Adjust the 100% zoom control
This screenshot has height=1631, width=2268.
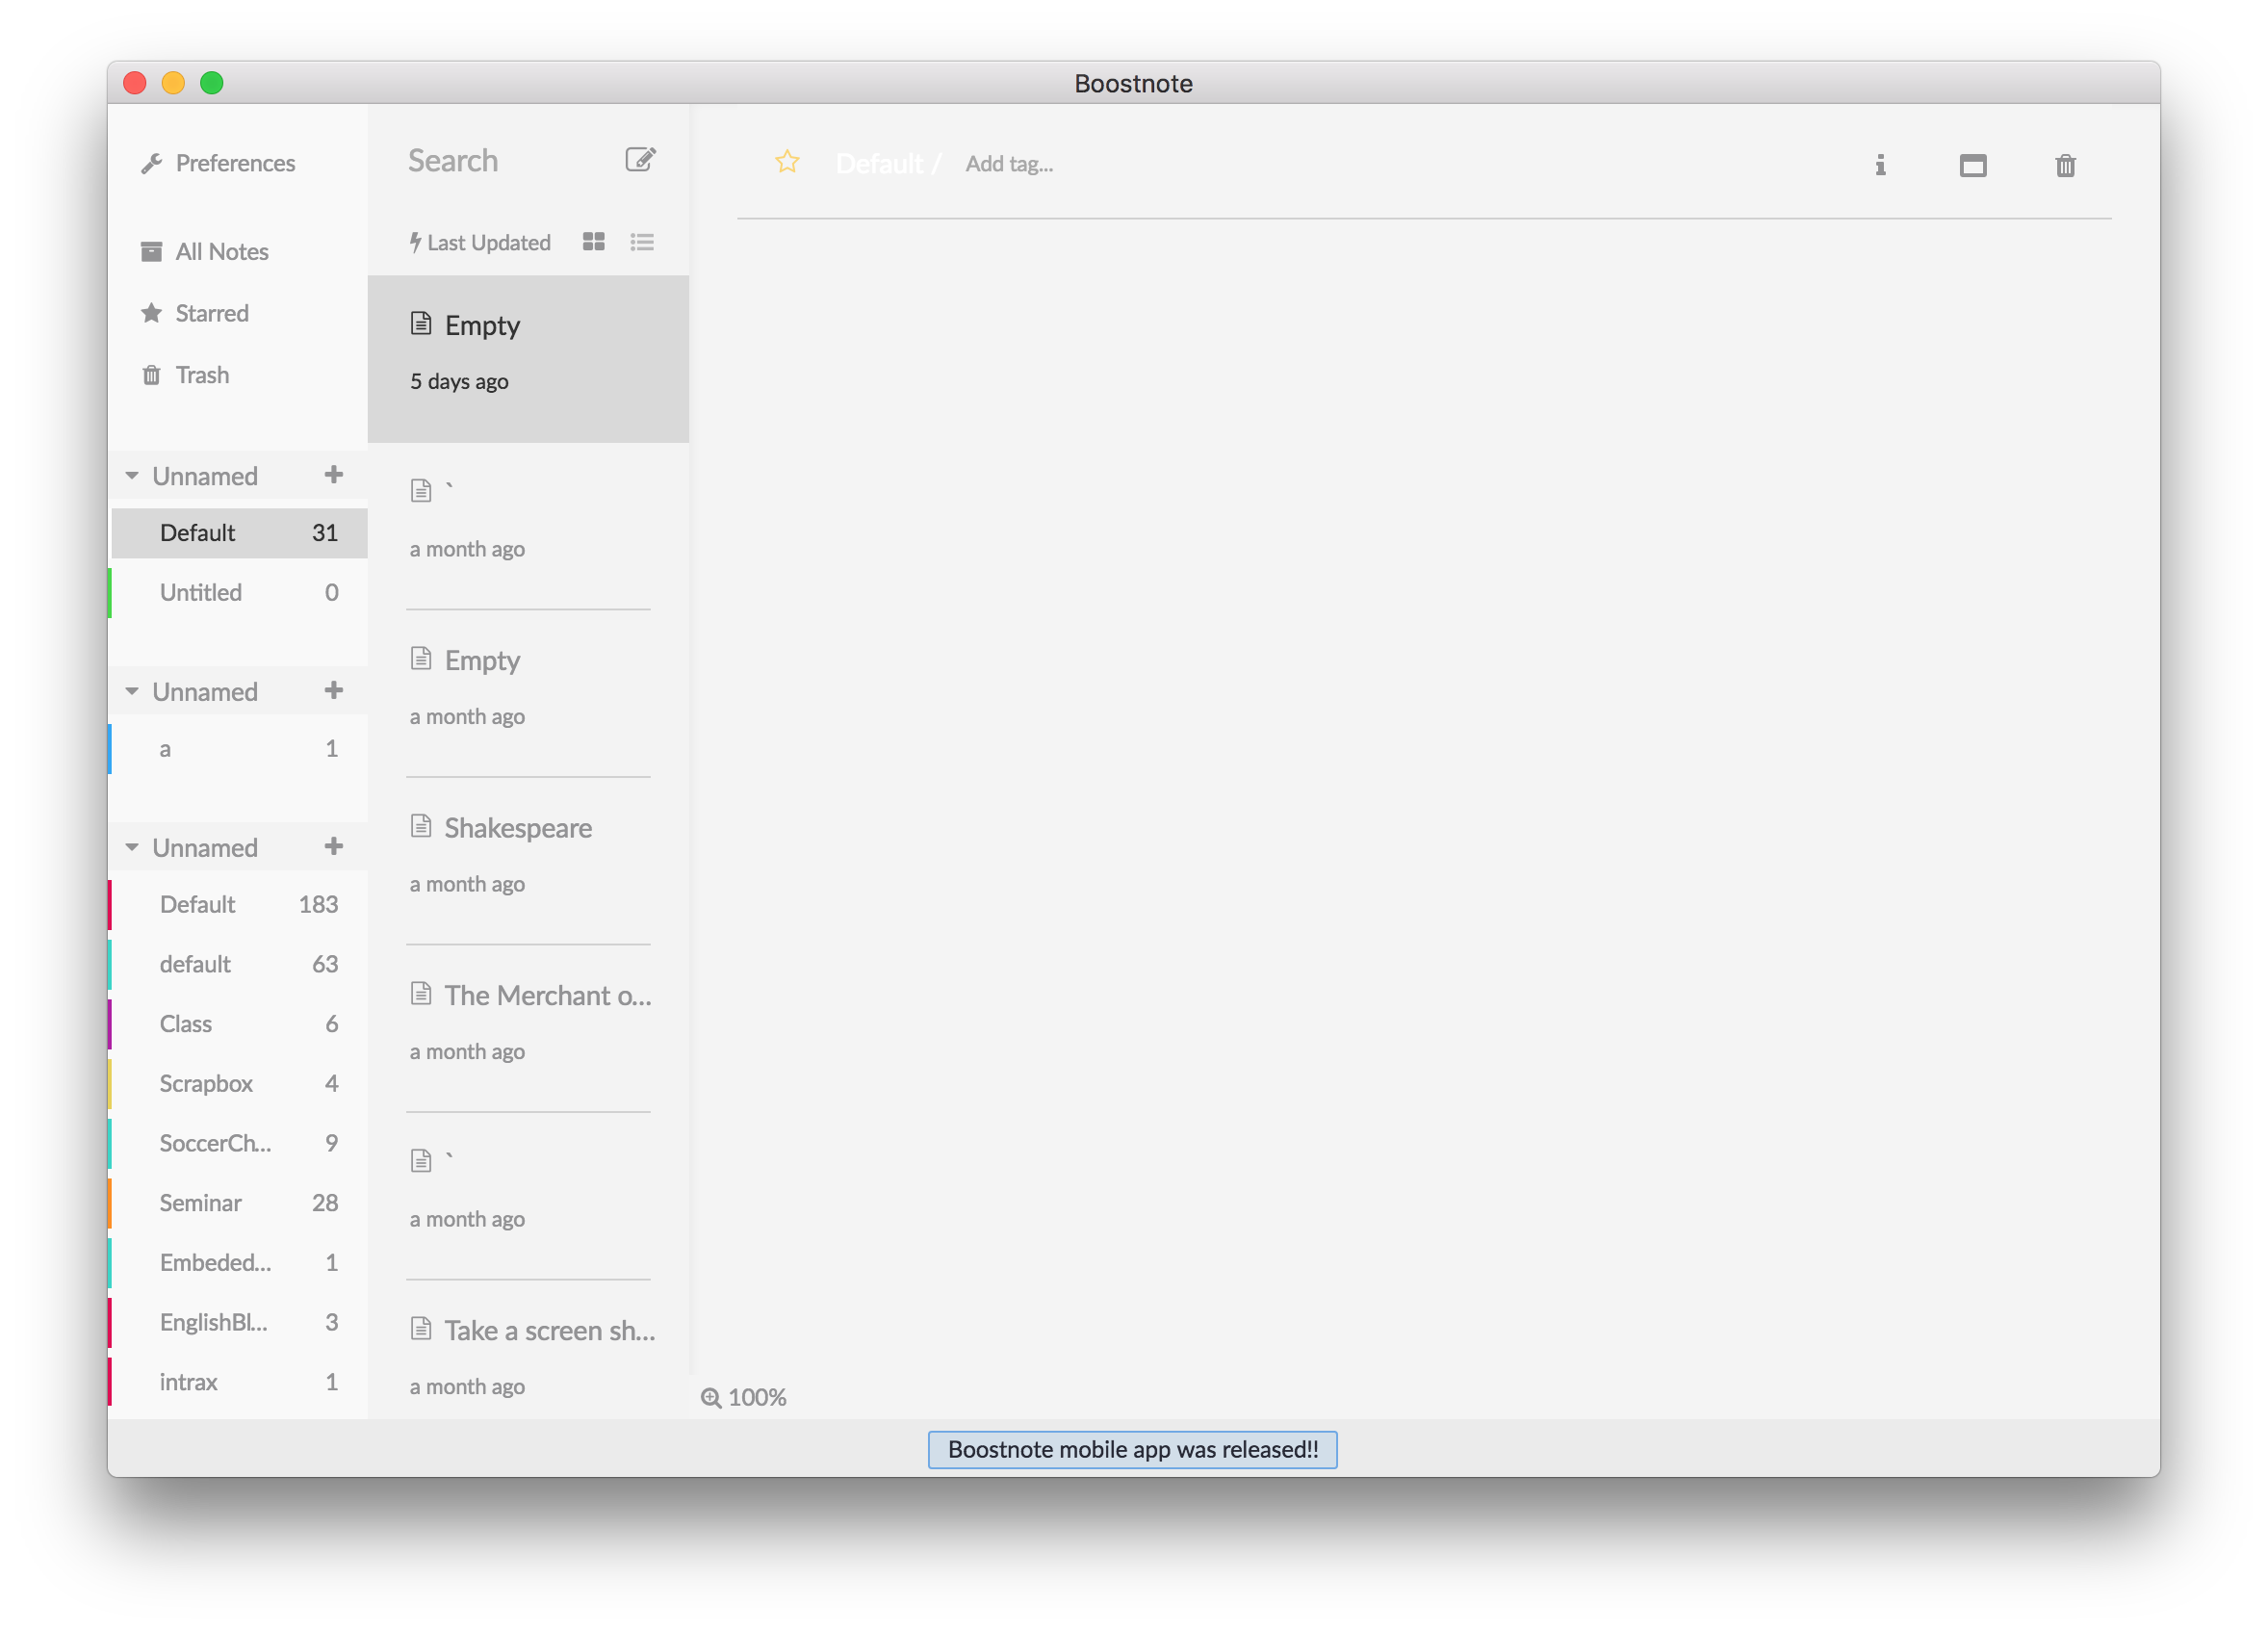pyautogui.click(x=744, y=1397)
